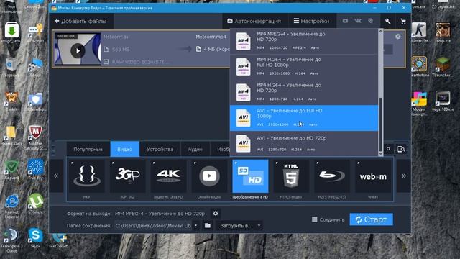This screenshot has height=259, width=460.
Task: Open the Hearthstone desktop shortcut
Action: (419, 66)
